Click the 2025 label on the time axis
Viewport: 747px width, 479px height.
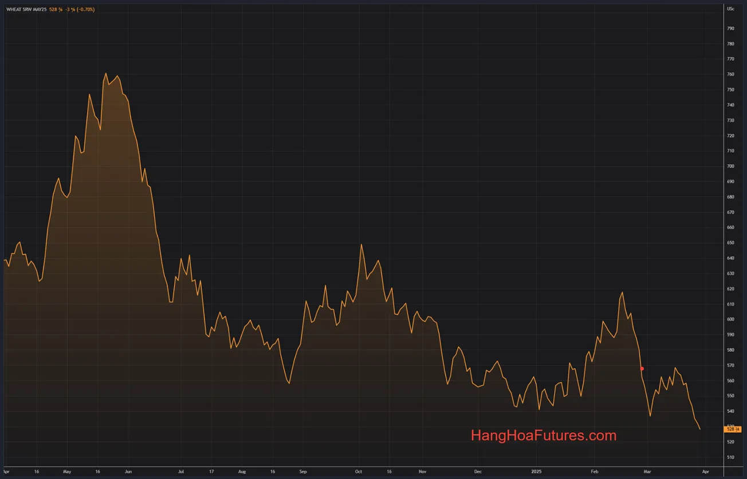[x=537, y=472]
